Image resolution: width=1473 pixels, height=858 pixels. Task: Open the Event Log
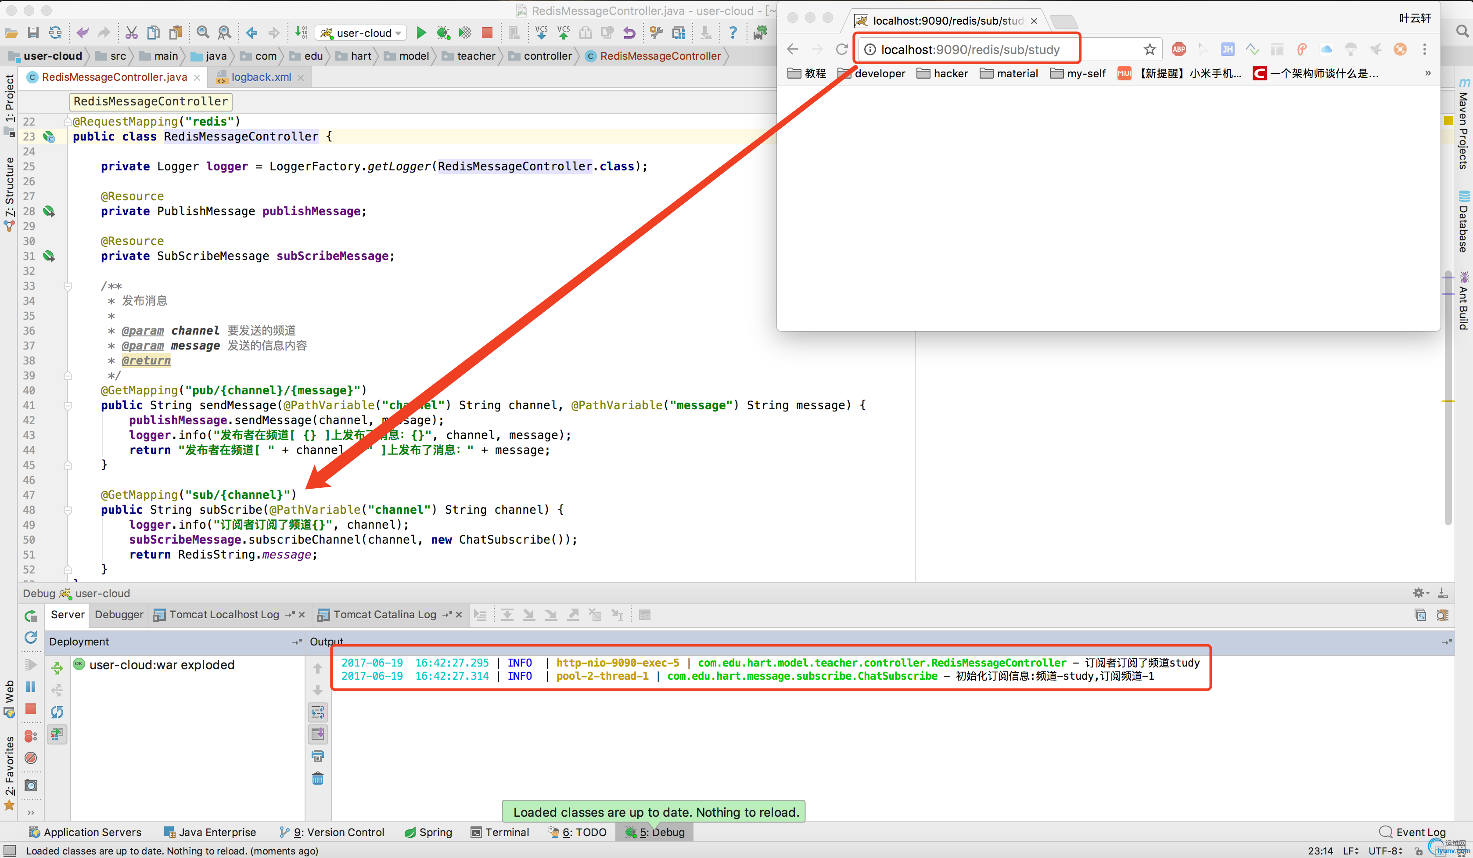(x=1413, y=832)
